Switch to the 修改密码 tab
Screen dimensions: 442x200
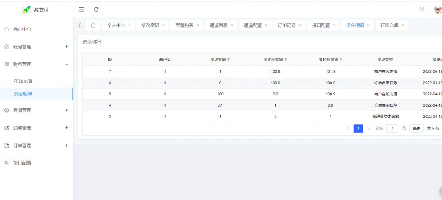tap(150, 25)
